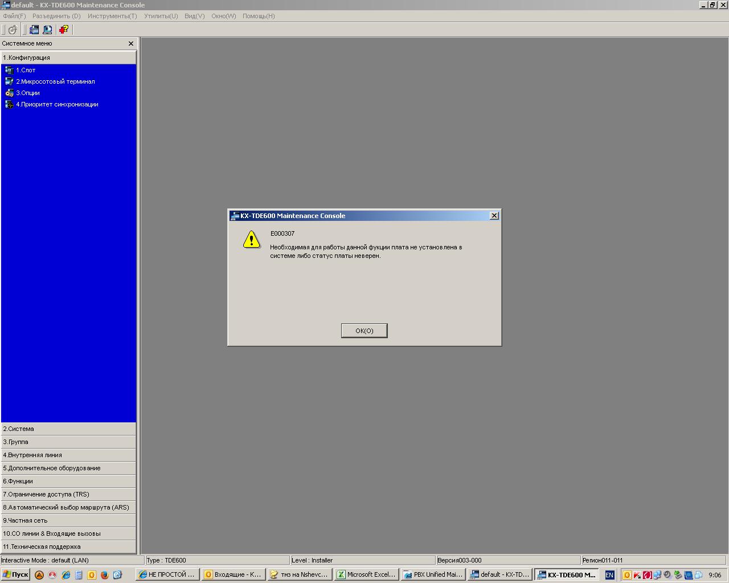Click status bar Версия003-000

(x=508, y=560)
